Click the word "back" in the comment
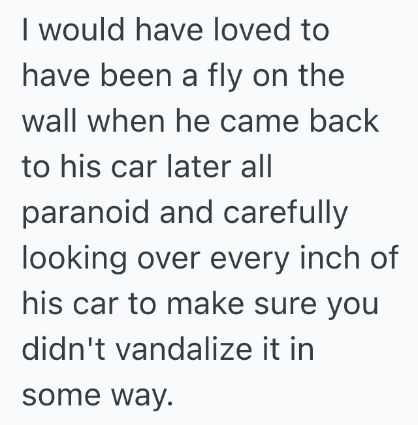Image resolution: width=418 pixels, height=425 pixels. 344,123
